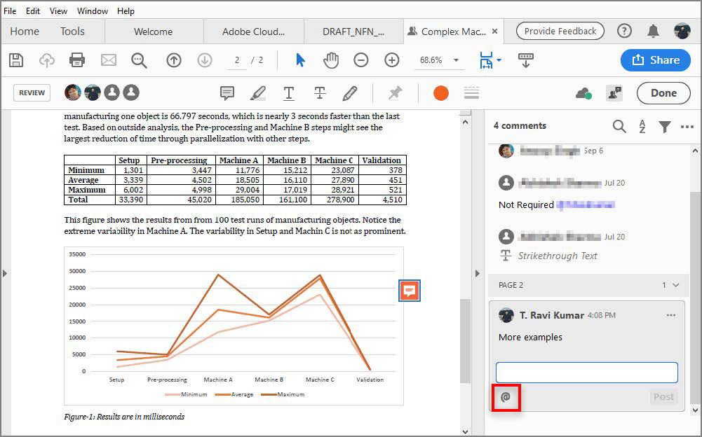
Task: Open the find text magnifier tool
Action: (x=139, y=60)
